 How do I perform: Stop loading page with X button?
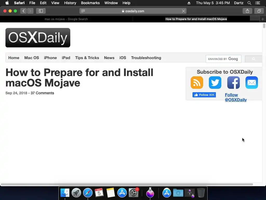click(183, 11)
